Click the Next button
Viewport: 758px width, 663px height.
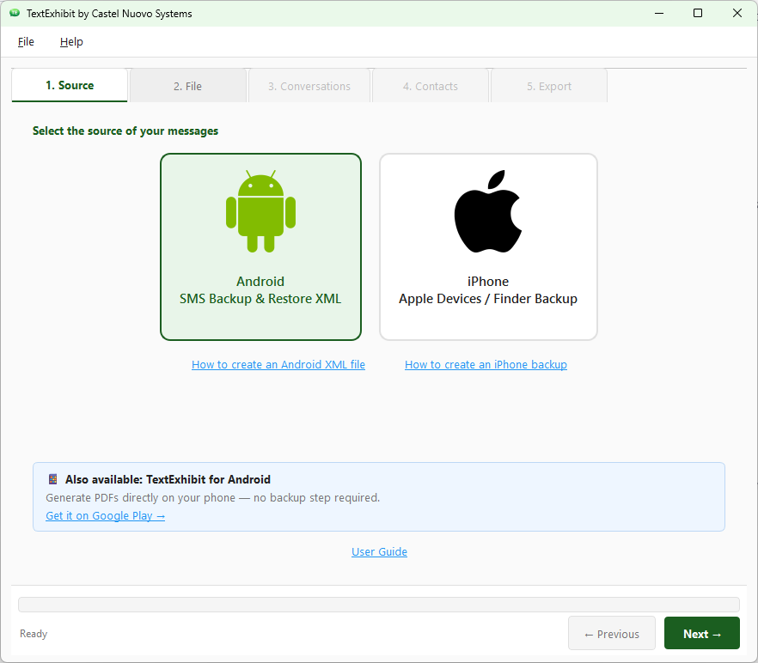pos(702,633)
